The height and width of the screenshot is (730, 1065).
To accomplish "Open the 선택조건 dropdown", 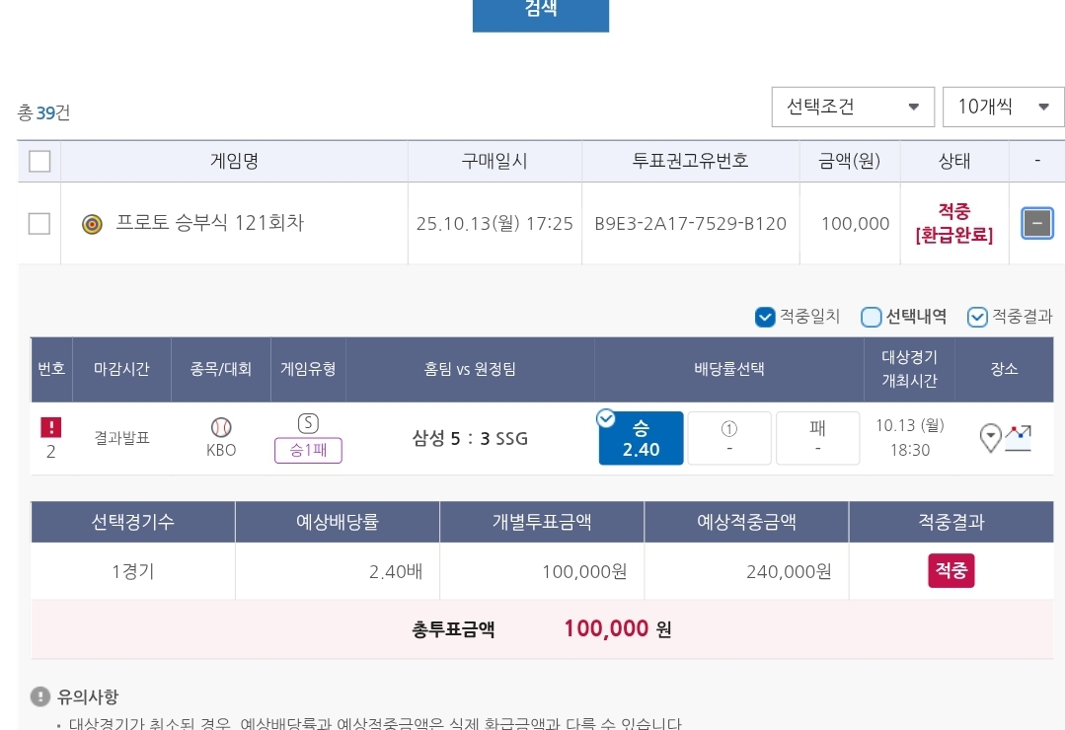I will tap(853, 107).
